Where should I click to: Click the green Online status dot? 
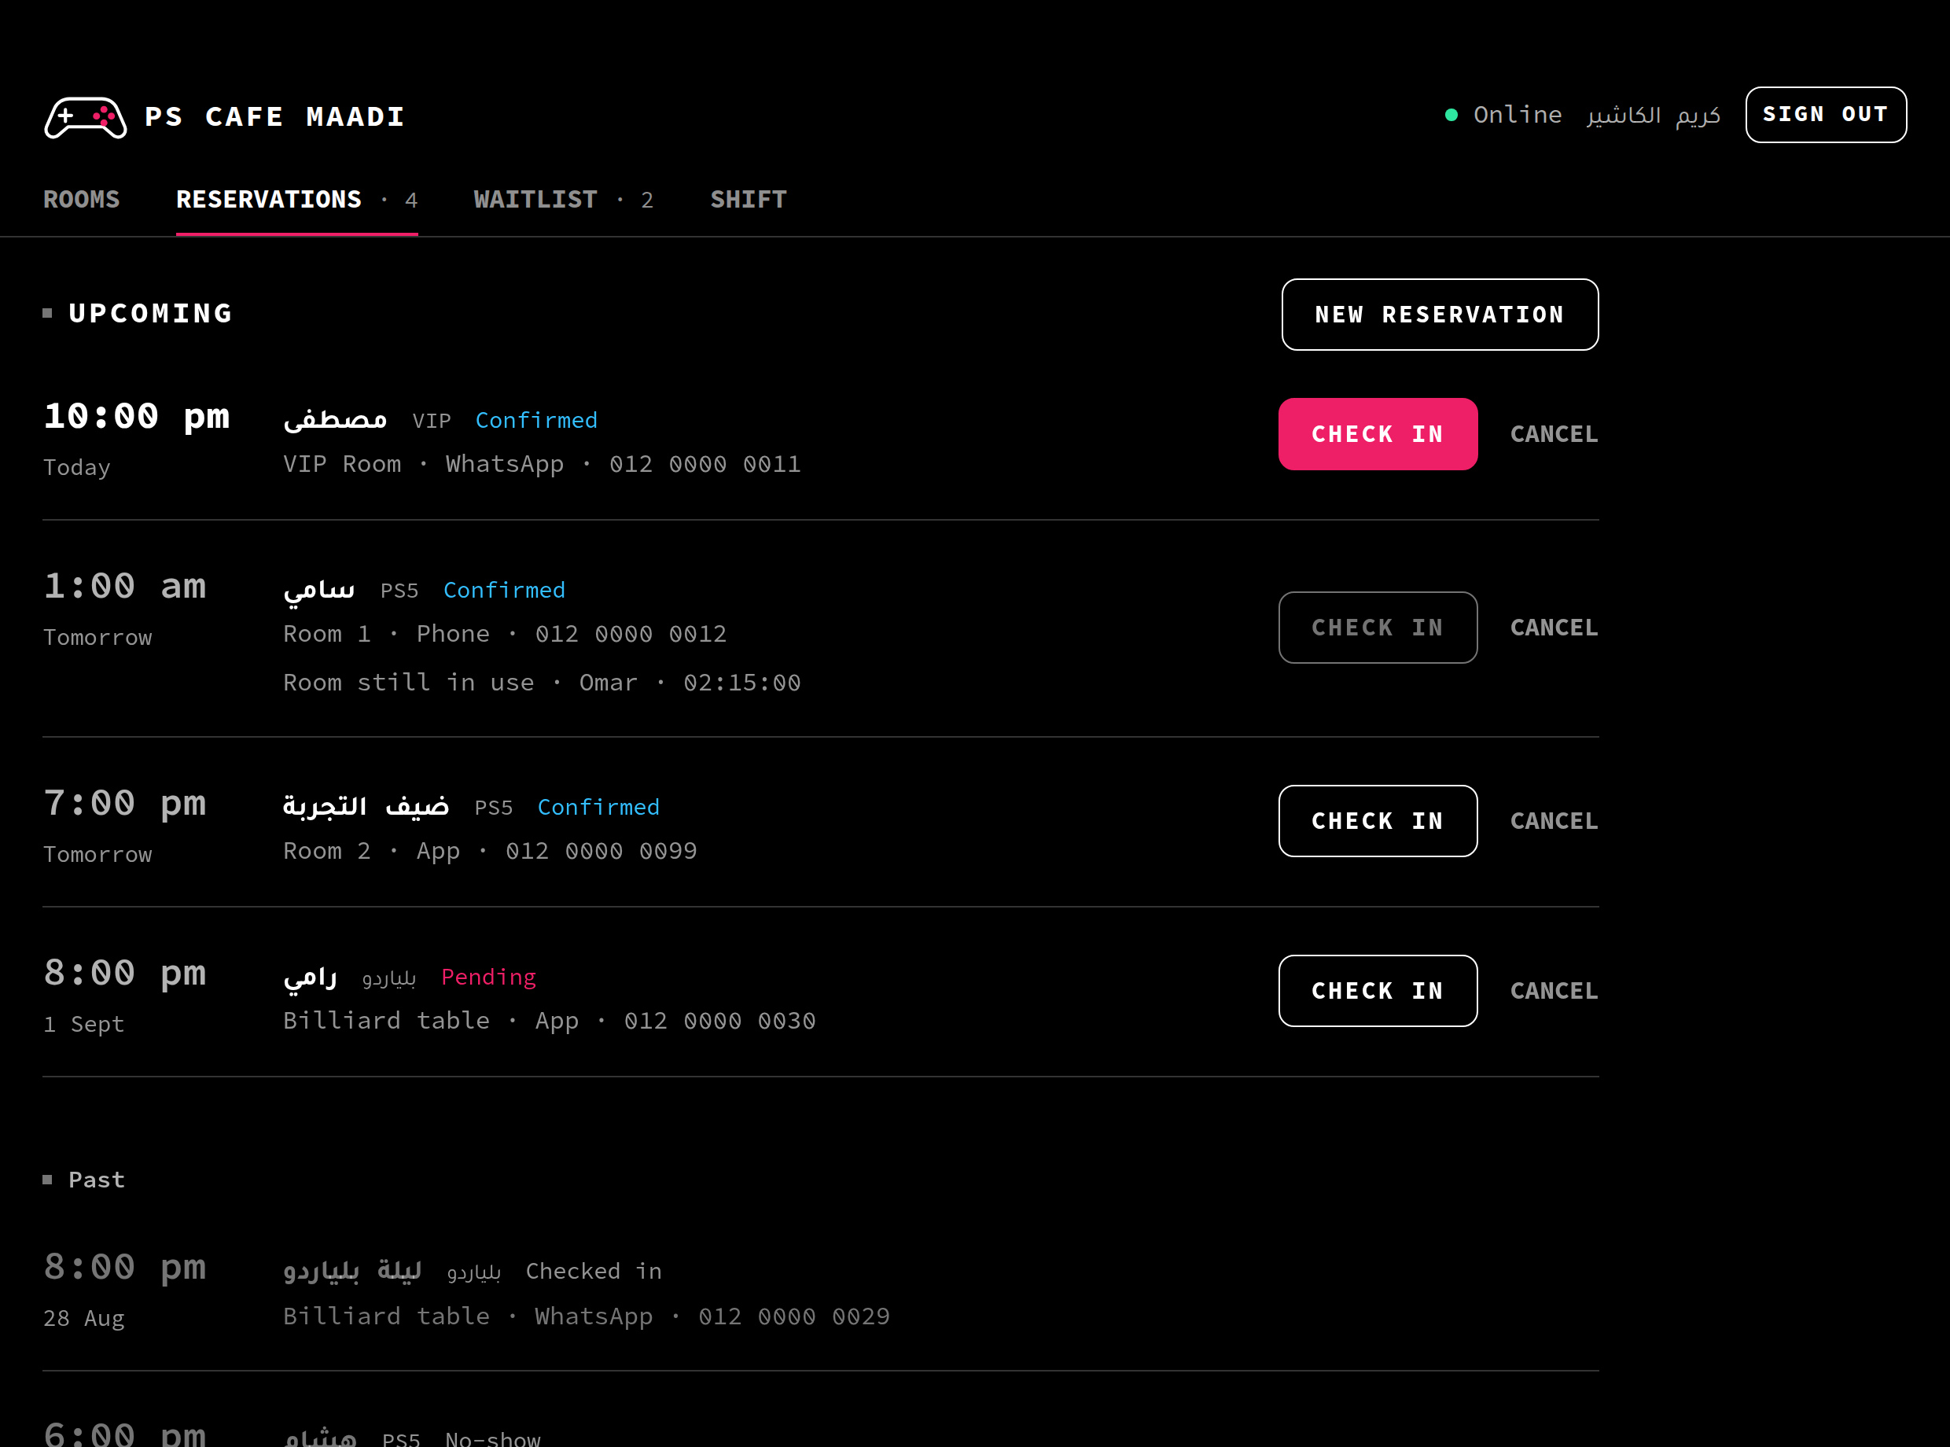(x=1451, y=115)
